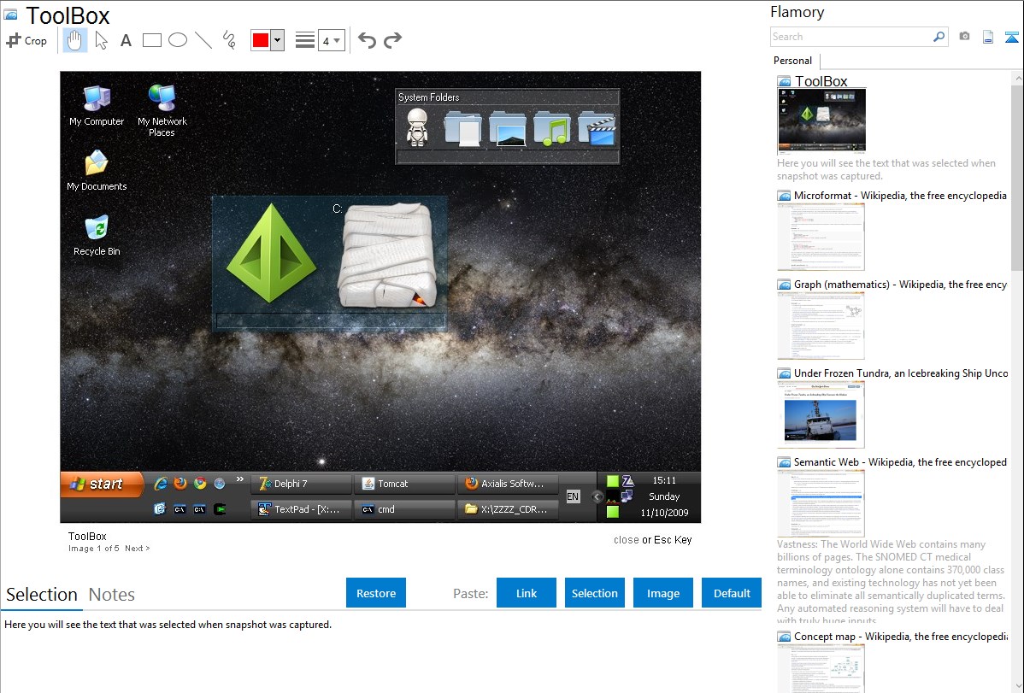Activate the hand pan tool

(x=75, y=40)
